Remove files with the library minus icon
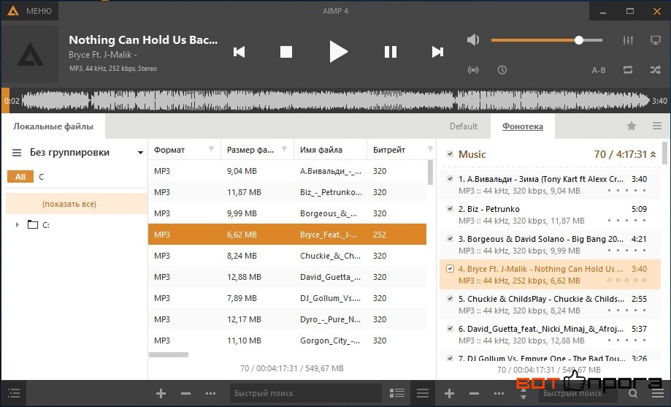 coord(185,393)
